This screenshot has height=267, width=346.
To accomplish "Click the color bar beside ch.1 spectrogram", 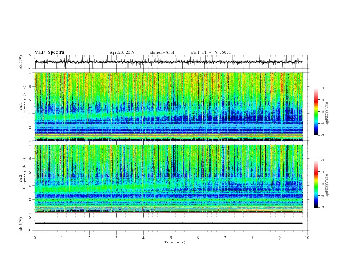I will tap(316, 112).
